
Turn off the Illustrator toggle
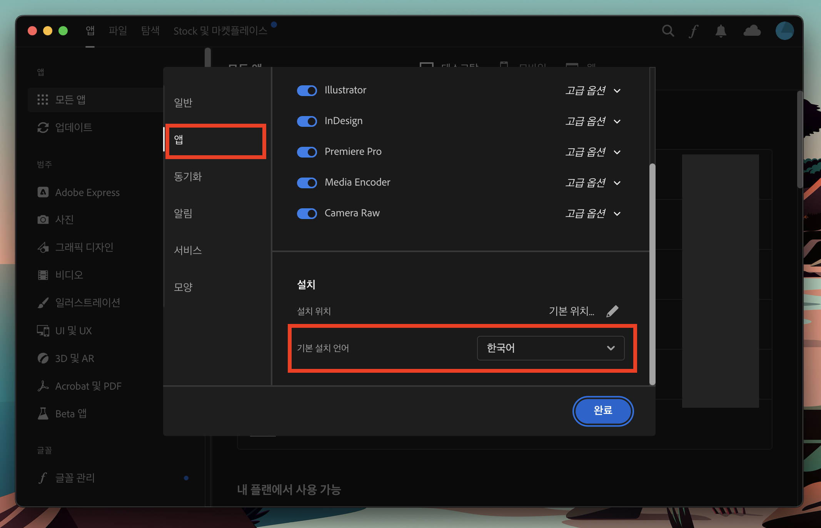click(x=307, y=90)
